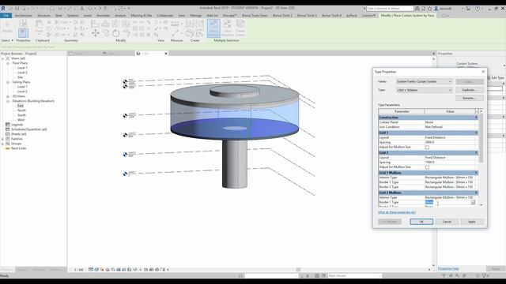506x284 pixels.
Task: Select the Modify arrow tool in ribbon
Action: (7, 26)
